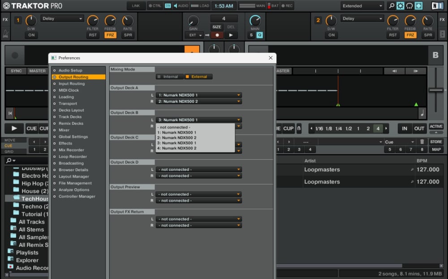The height and width of the screenshot is (279, 448).
Task: Adjust the MAIN volume knob
Action: click(x=255, y=21)
